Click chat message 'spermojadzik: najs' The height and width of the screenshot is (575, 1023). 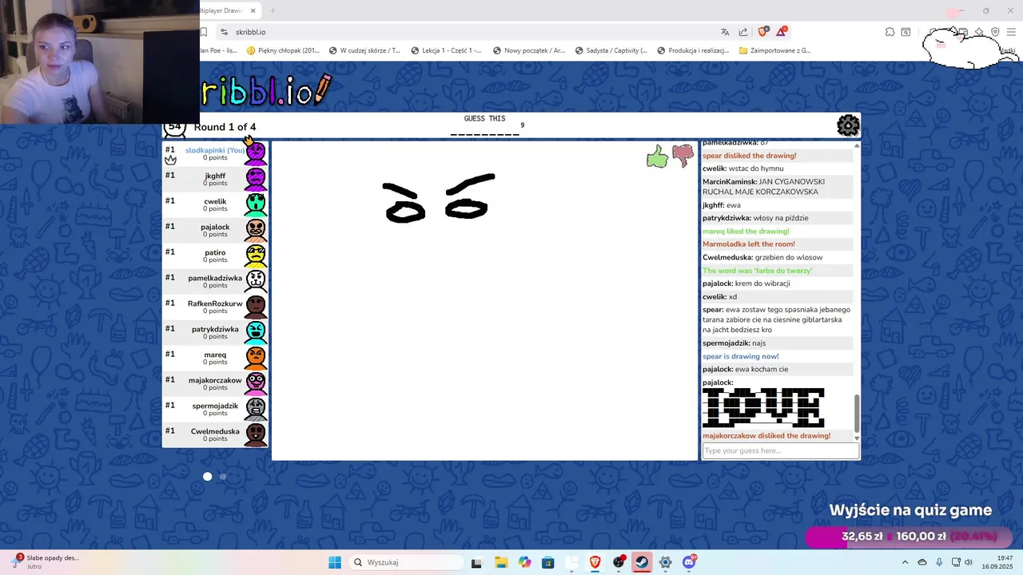point(734,343)
